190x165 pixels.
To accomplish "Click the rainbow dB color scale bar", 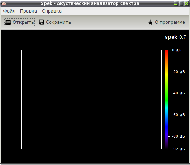I will 167,99.
